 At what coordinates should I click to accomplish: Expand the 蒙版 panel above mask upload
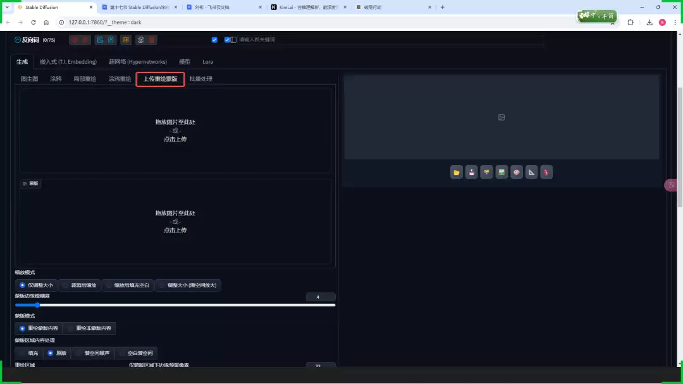[x=30, y=183]
